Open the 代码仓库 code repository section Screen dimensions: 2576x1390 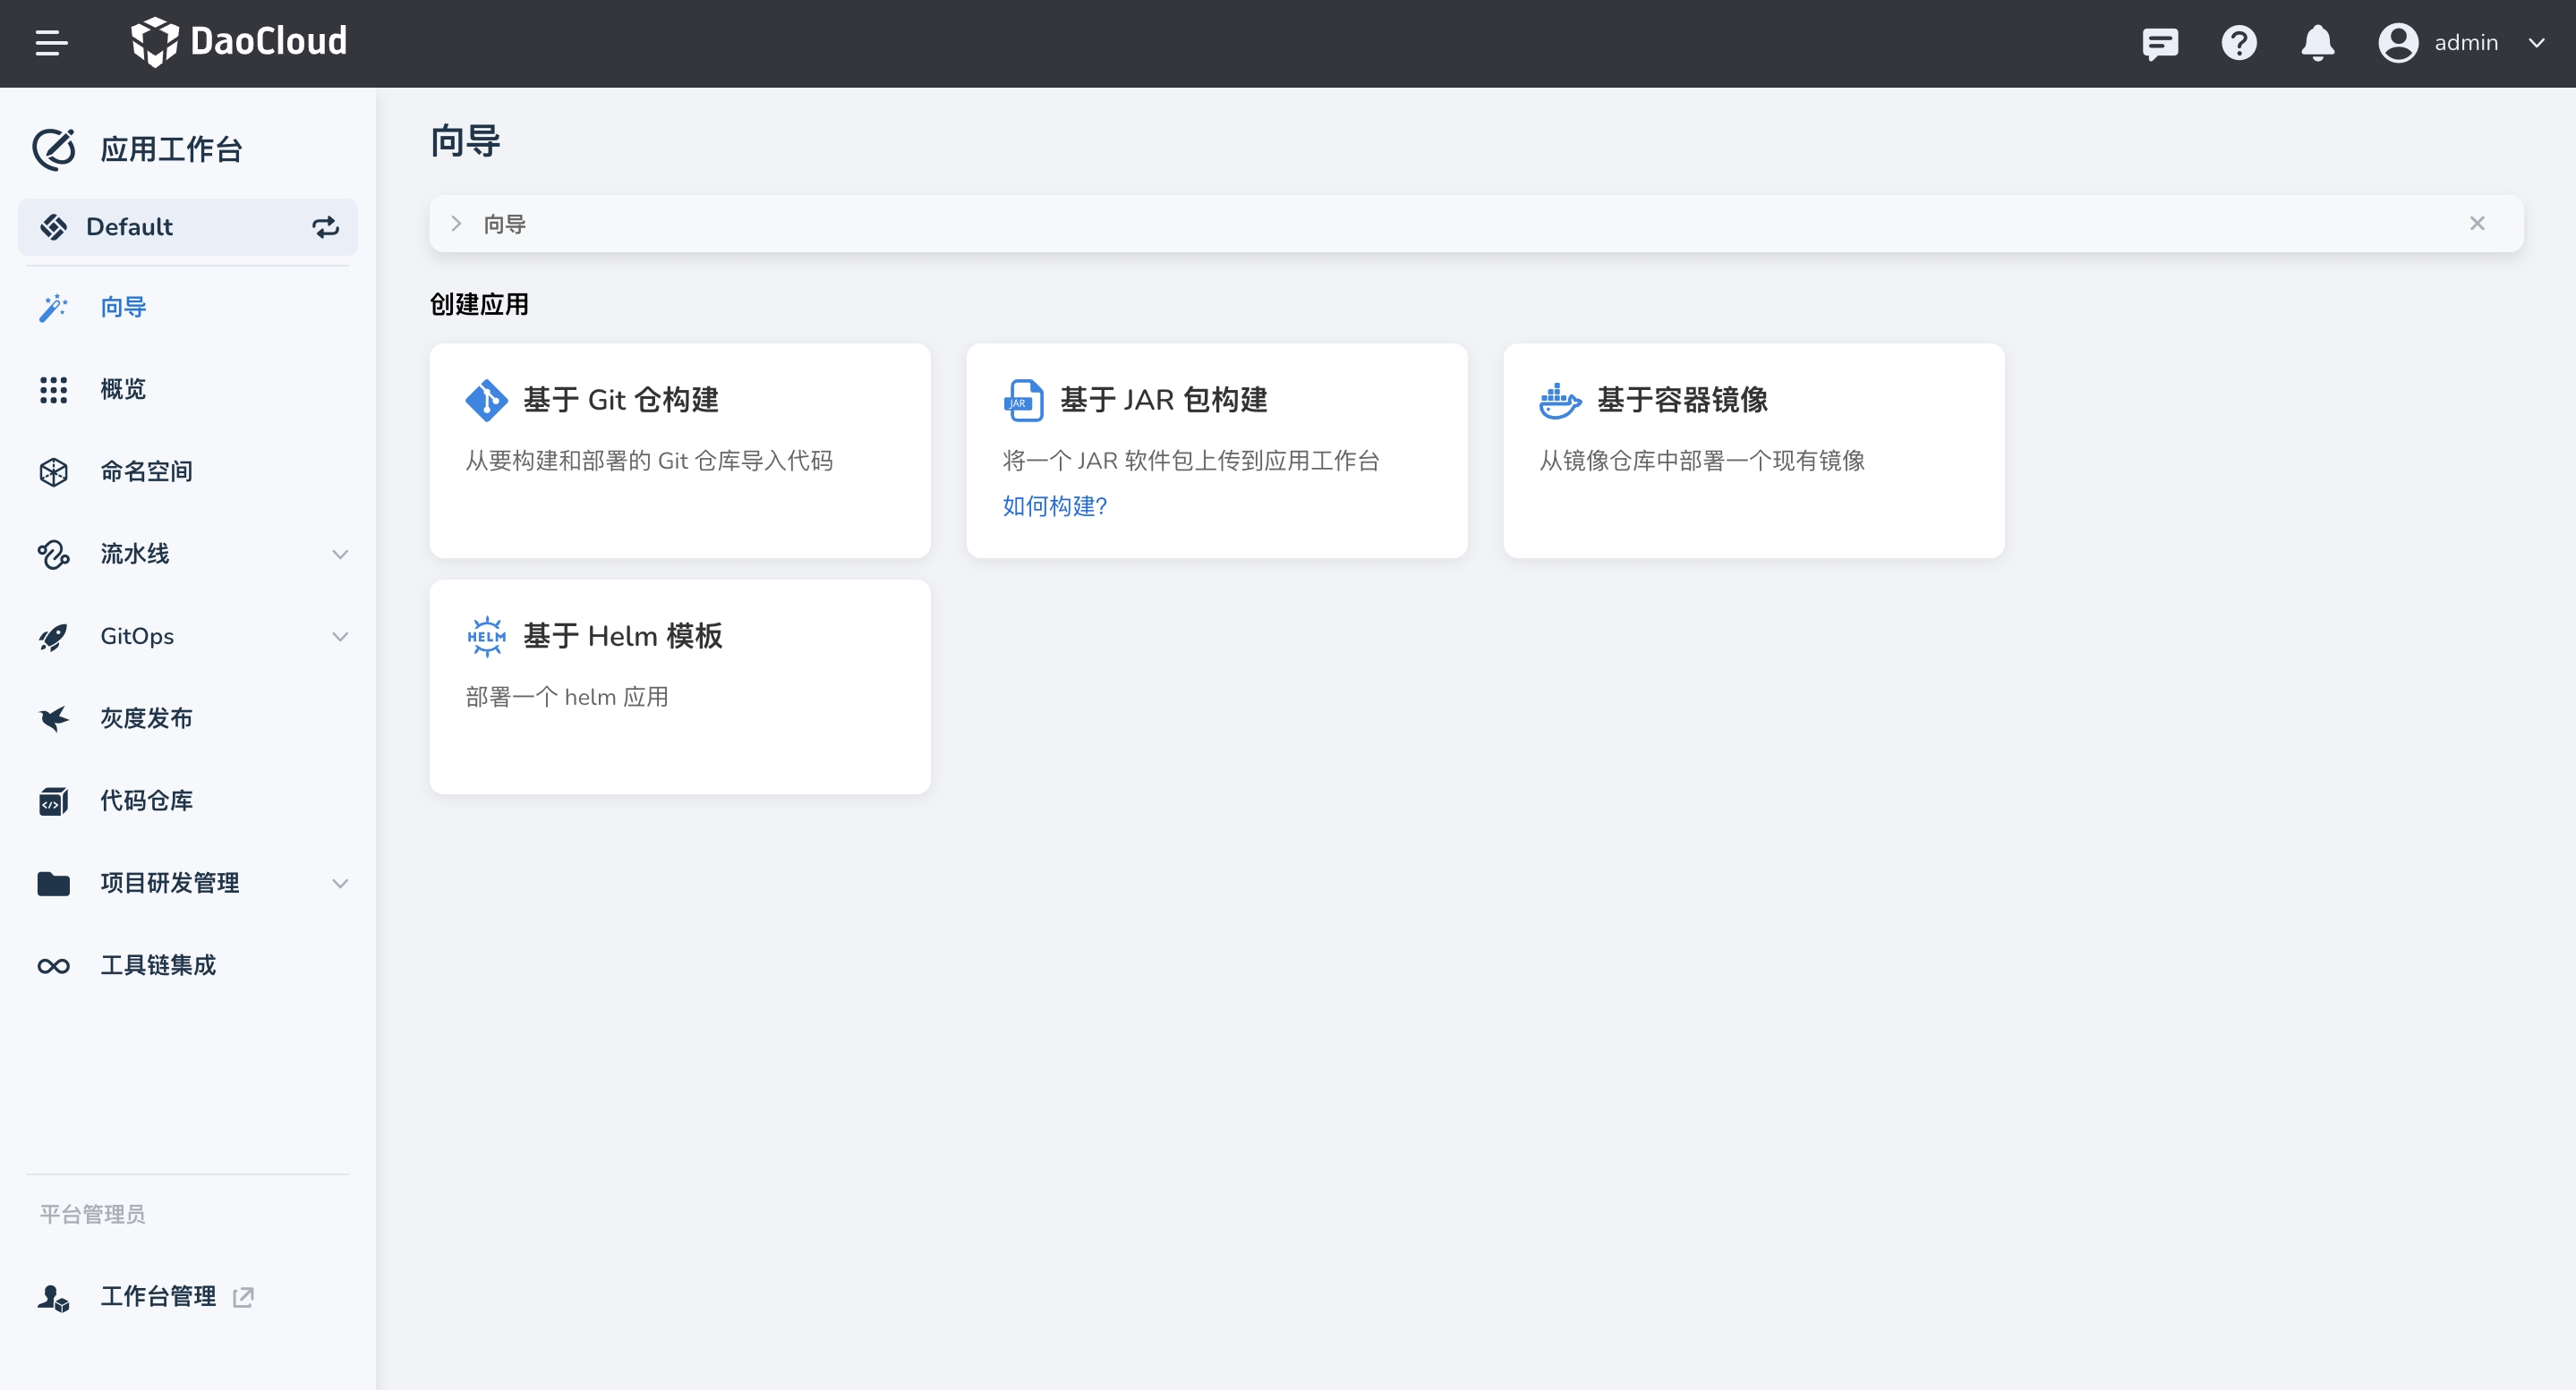[54, 801]
